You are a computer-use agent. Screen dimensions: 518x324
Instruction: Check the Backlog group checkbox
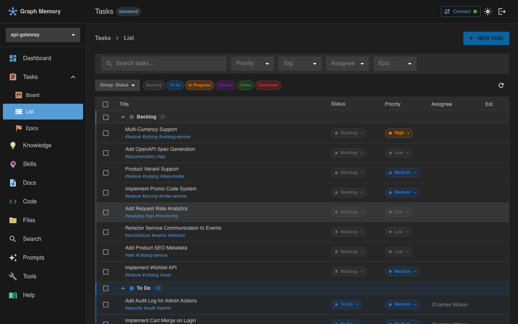coord(105,117)
